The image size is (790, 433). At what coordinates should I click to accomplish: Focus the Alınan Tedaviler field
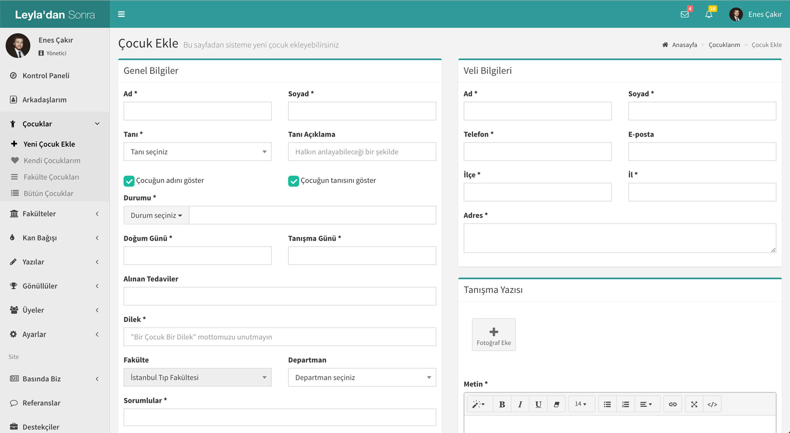click(279, 296)
